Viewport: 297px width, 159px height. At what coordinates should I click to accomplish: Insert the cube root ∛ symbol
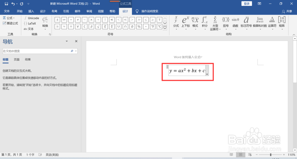(x=105, y=26)
